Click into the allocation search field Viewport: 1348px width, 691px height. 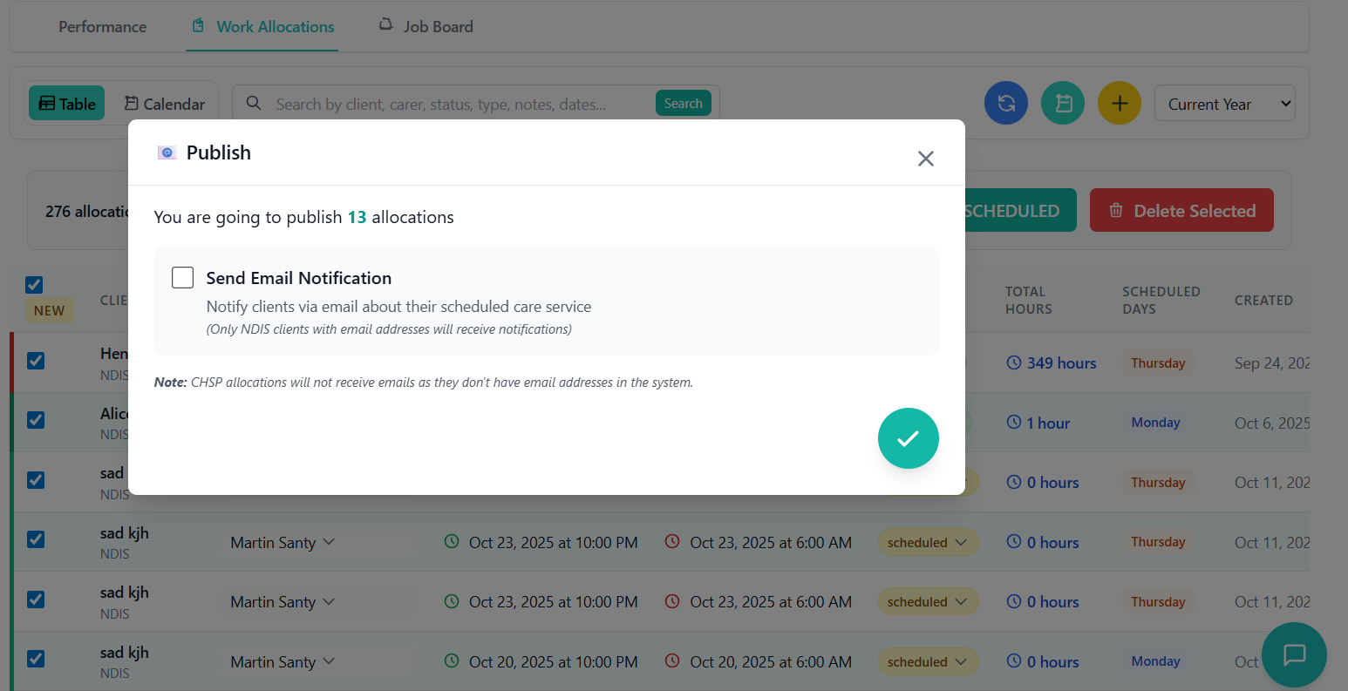[x=453, y=105]
